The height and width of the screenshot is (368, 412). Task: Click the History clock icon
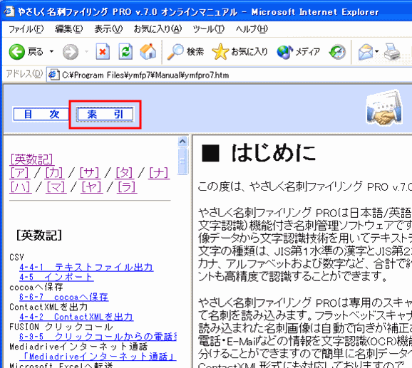coord(337,52)
